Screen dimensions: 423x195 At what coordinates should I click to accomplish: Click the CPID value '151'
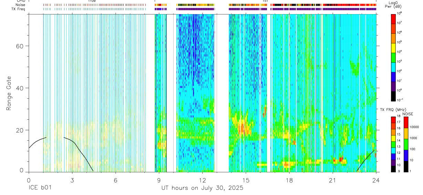[265, 1]
